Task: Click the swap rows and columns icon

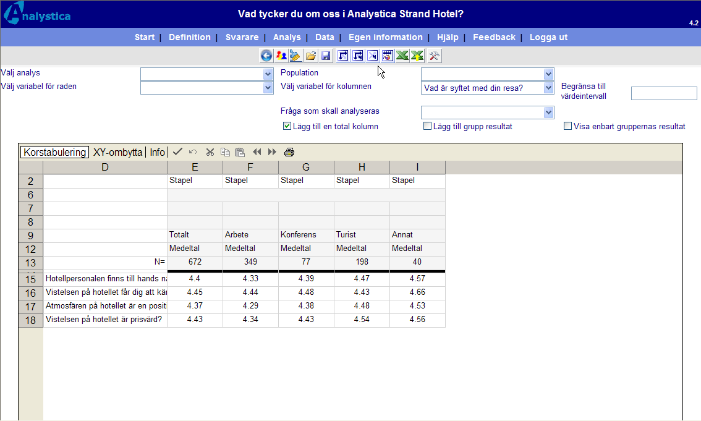Action: pos(343,56)
